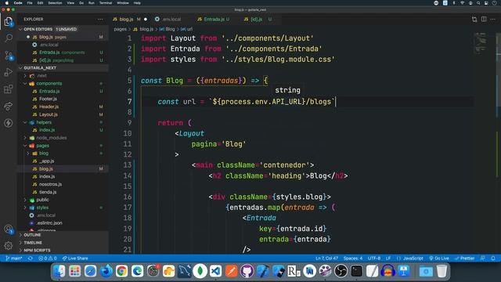
Task: Click Synchronize Changes icon in status bar
Action: 31,258
